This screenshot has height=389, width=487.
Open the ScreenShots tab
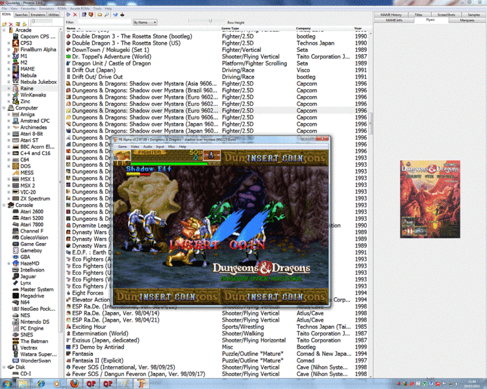(x=446, y=14)
